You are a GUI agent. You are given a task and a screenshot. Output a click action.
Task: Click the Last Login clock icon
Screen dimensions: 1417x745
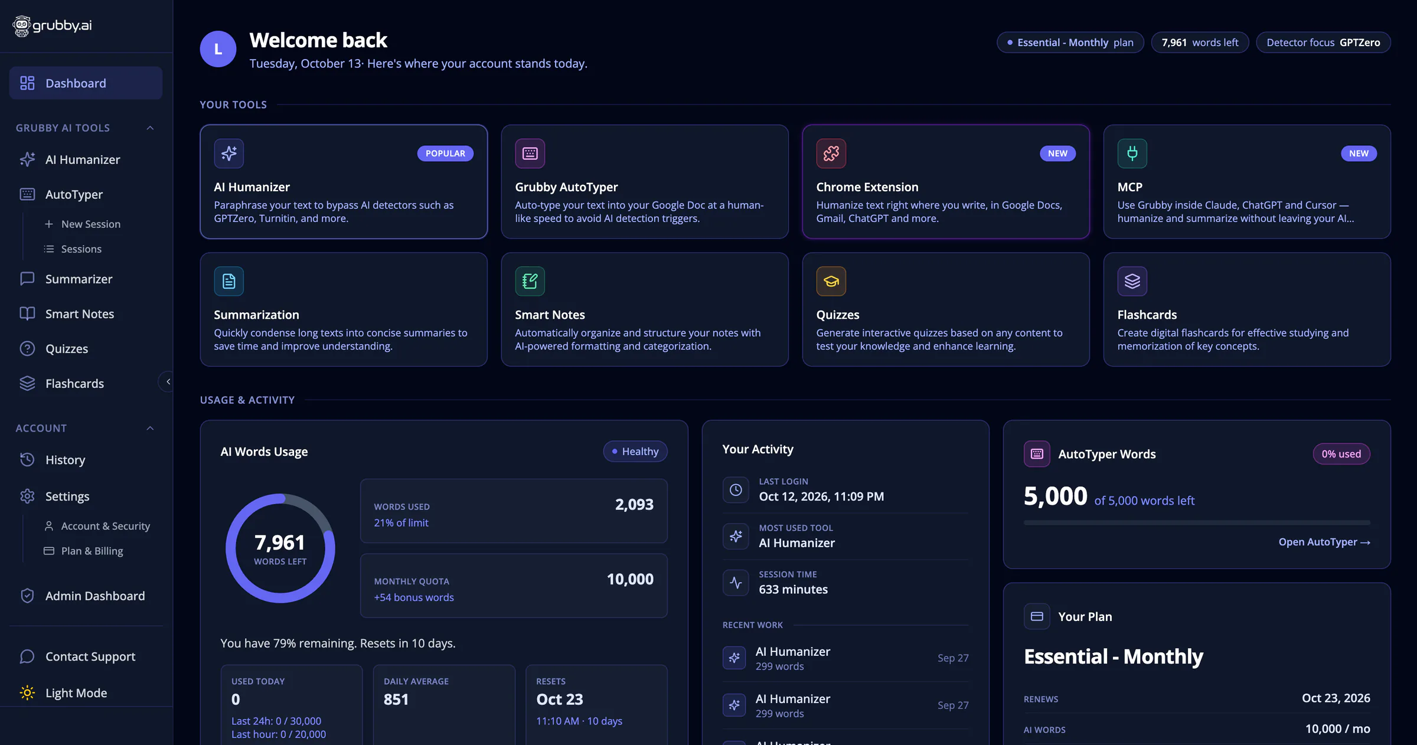pos(736,490)
